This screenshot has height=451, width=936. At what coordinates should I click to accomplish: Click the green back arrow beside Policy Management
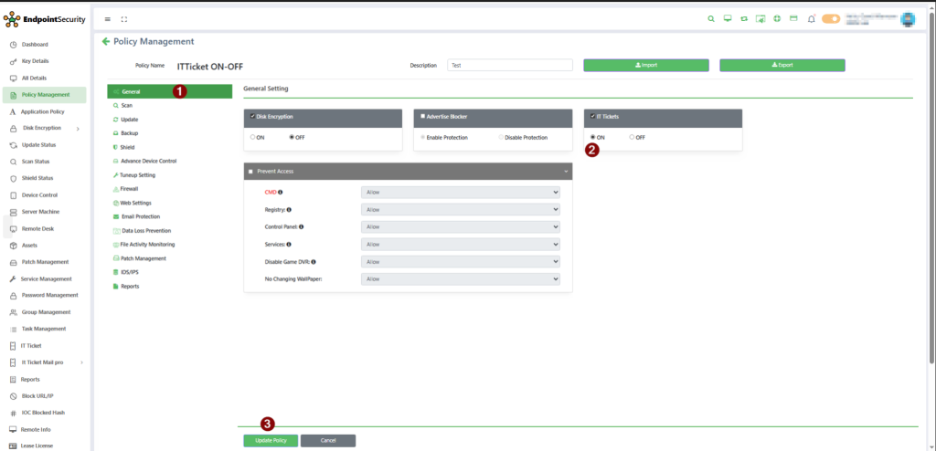point(106,41)
